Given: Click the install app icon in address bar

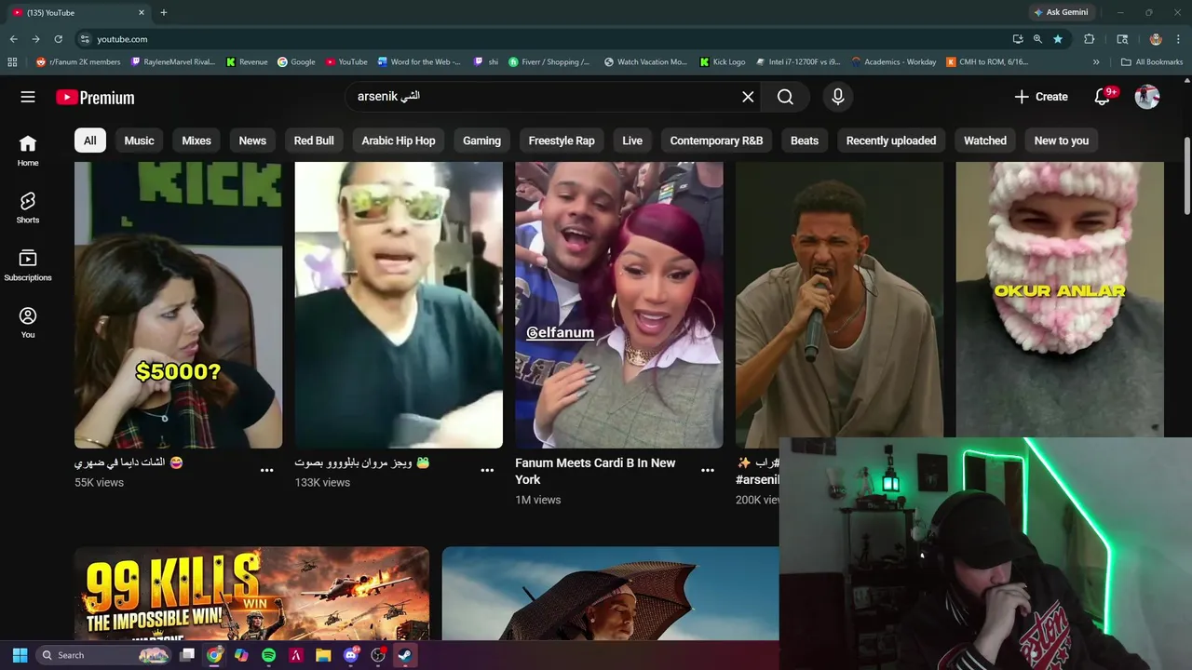Looking at the screenshot, I should point(1018,39).
